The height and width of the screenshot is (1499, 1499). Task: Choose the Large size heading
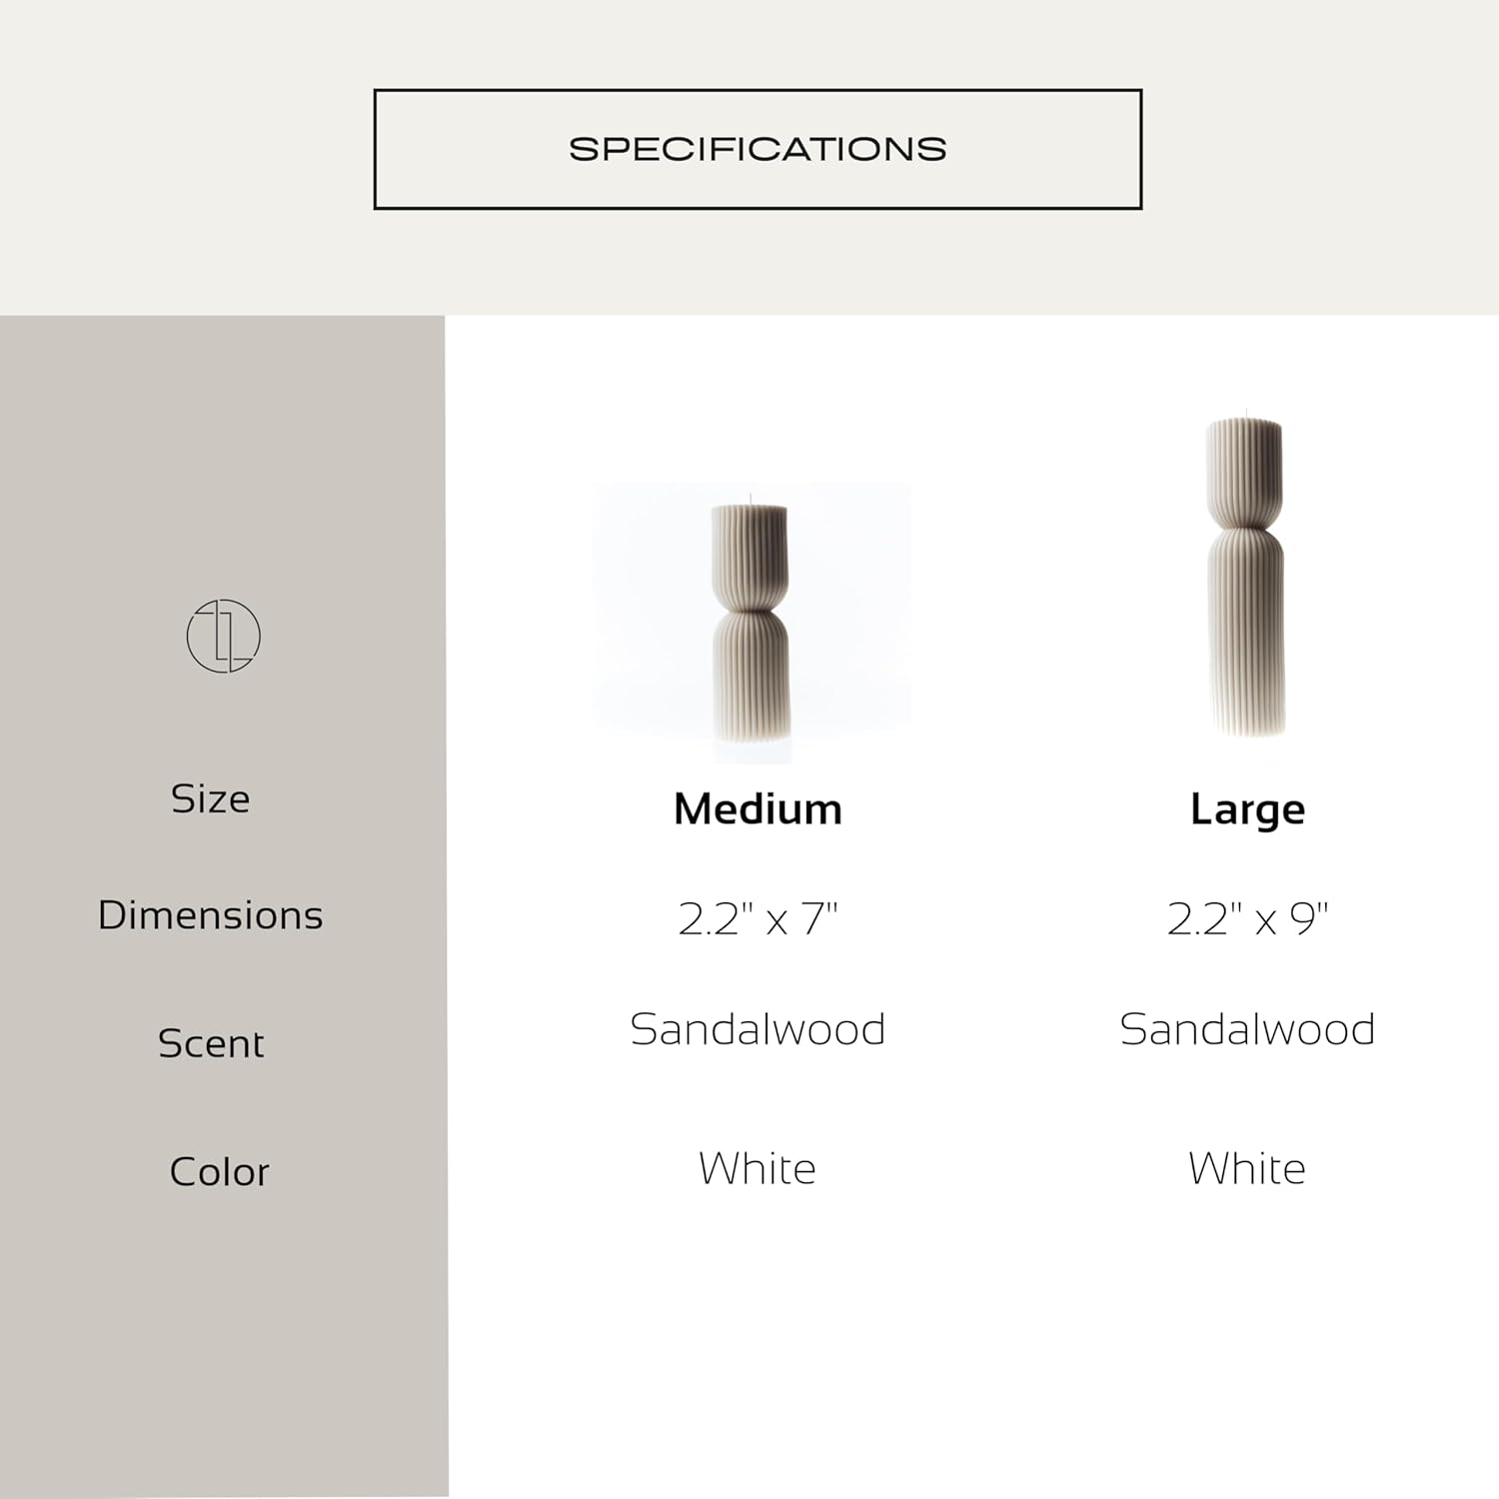(x=1247, y=808)
